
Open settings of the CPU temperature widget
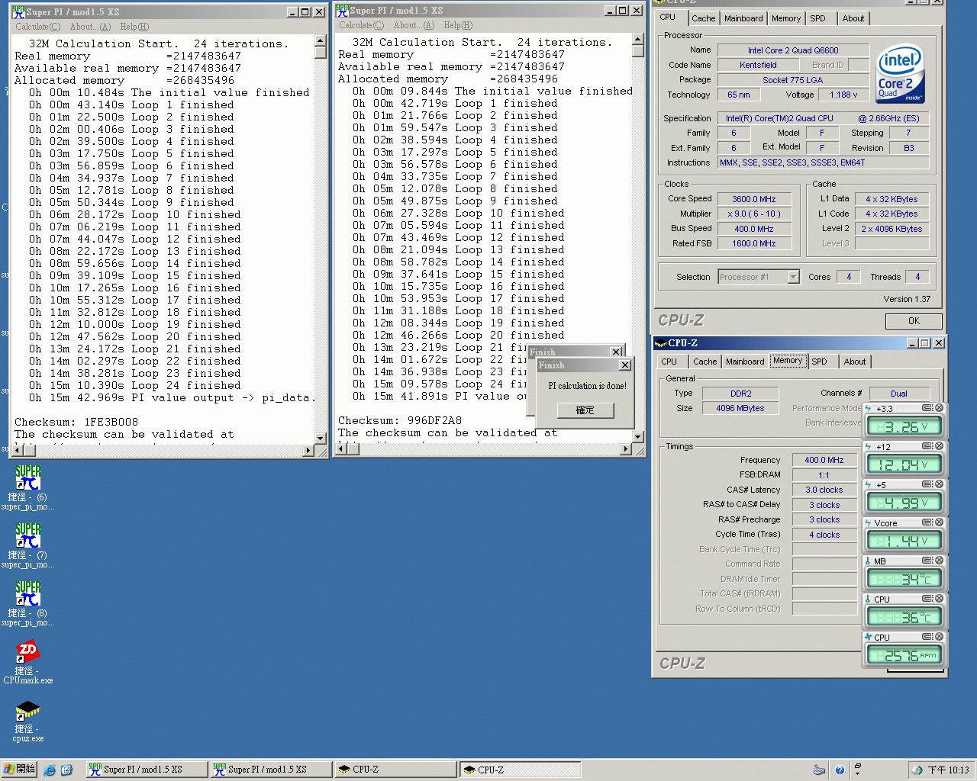(927, 599)
